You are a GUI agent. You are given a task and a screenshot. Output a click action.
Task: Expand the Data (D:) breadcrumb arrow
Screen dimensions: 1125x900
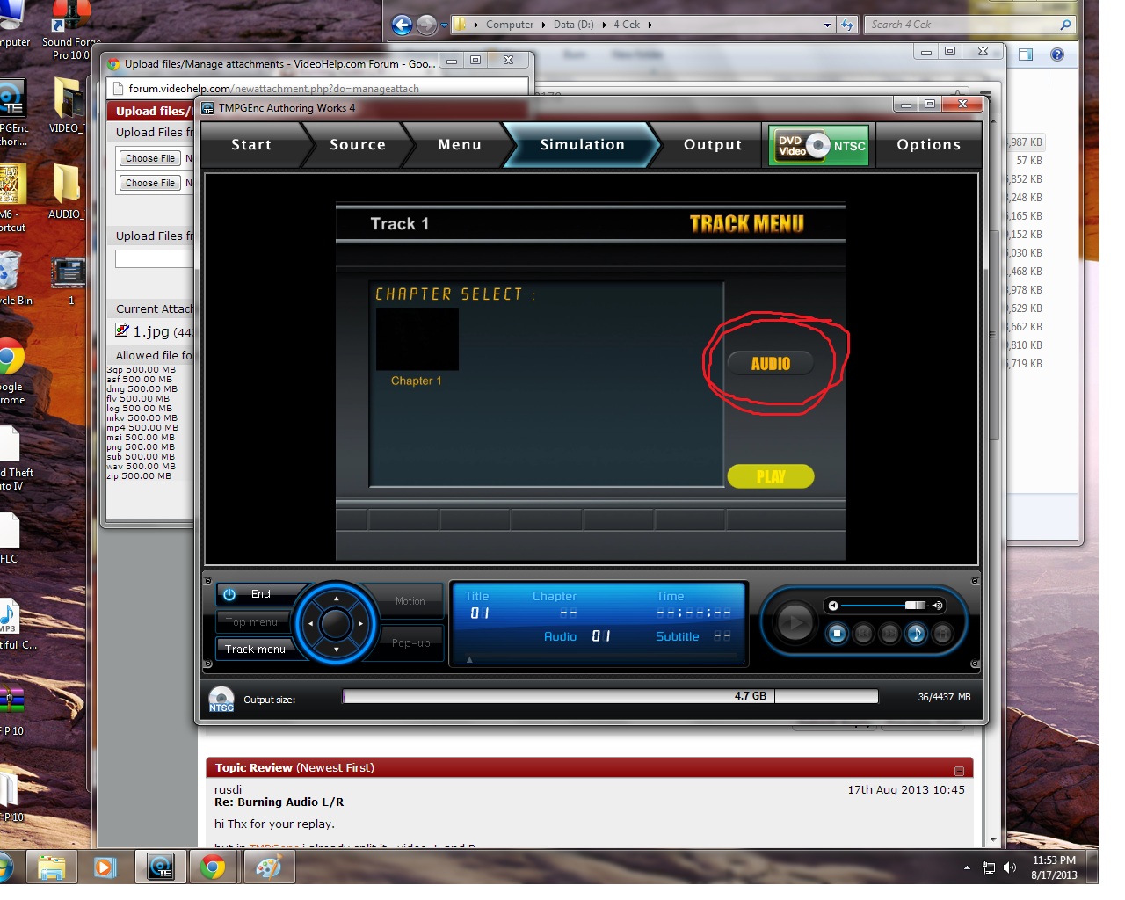click(x=605, y=25)
